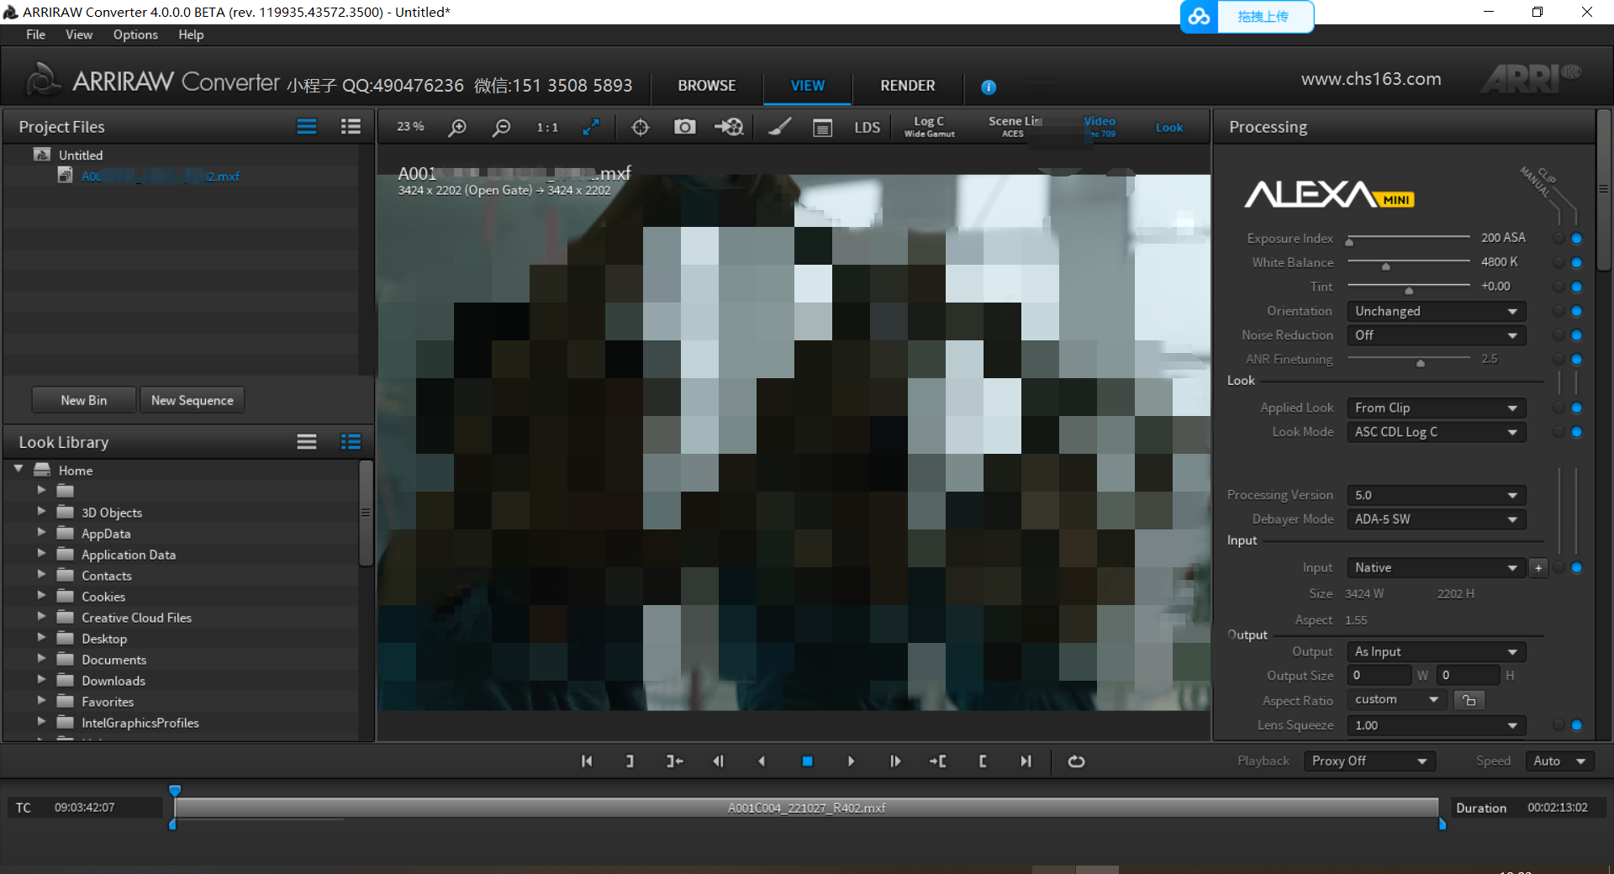Go to clip start button
This screenshot has width=1614, height=874.
pyautogui.click(x=587, y=761)
